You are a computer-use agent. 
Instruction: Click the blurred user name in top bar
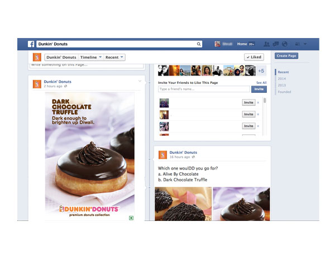coord(227,44)
